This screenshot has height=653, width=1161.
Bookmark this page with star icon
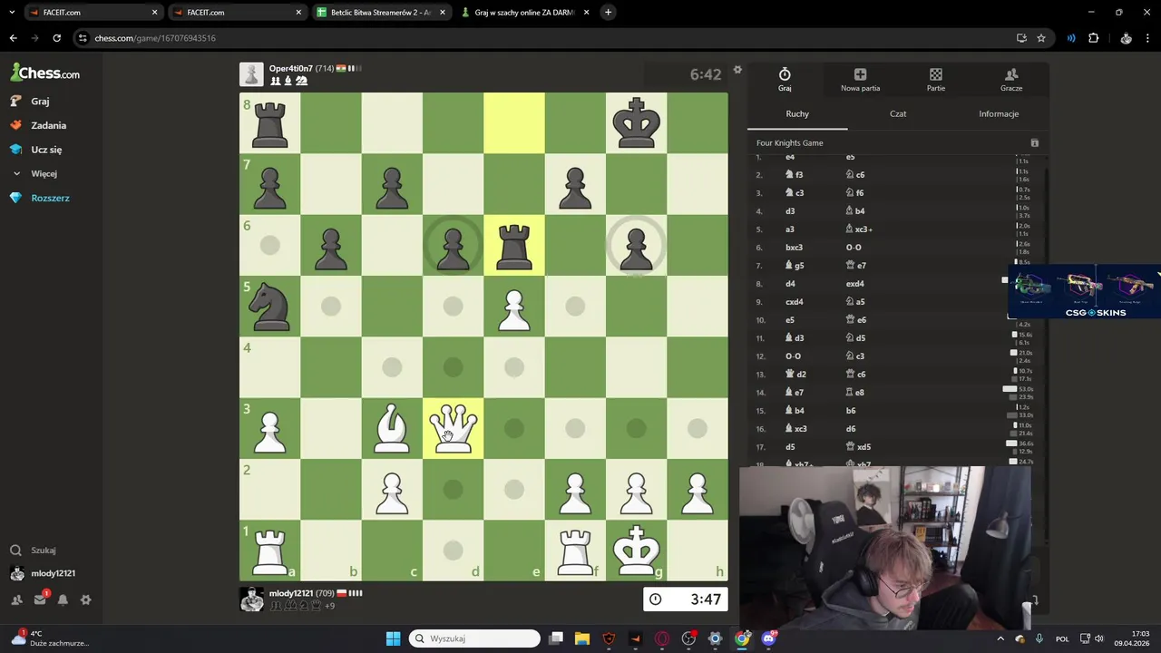[1041, 38]
